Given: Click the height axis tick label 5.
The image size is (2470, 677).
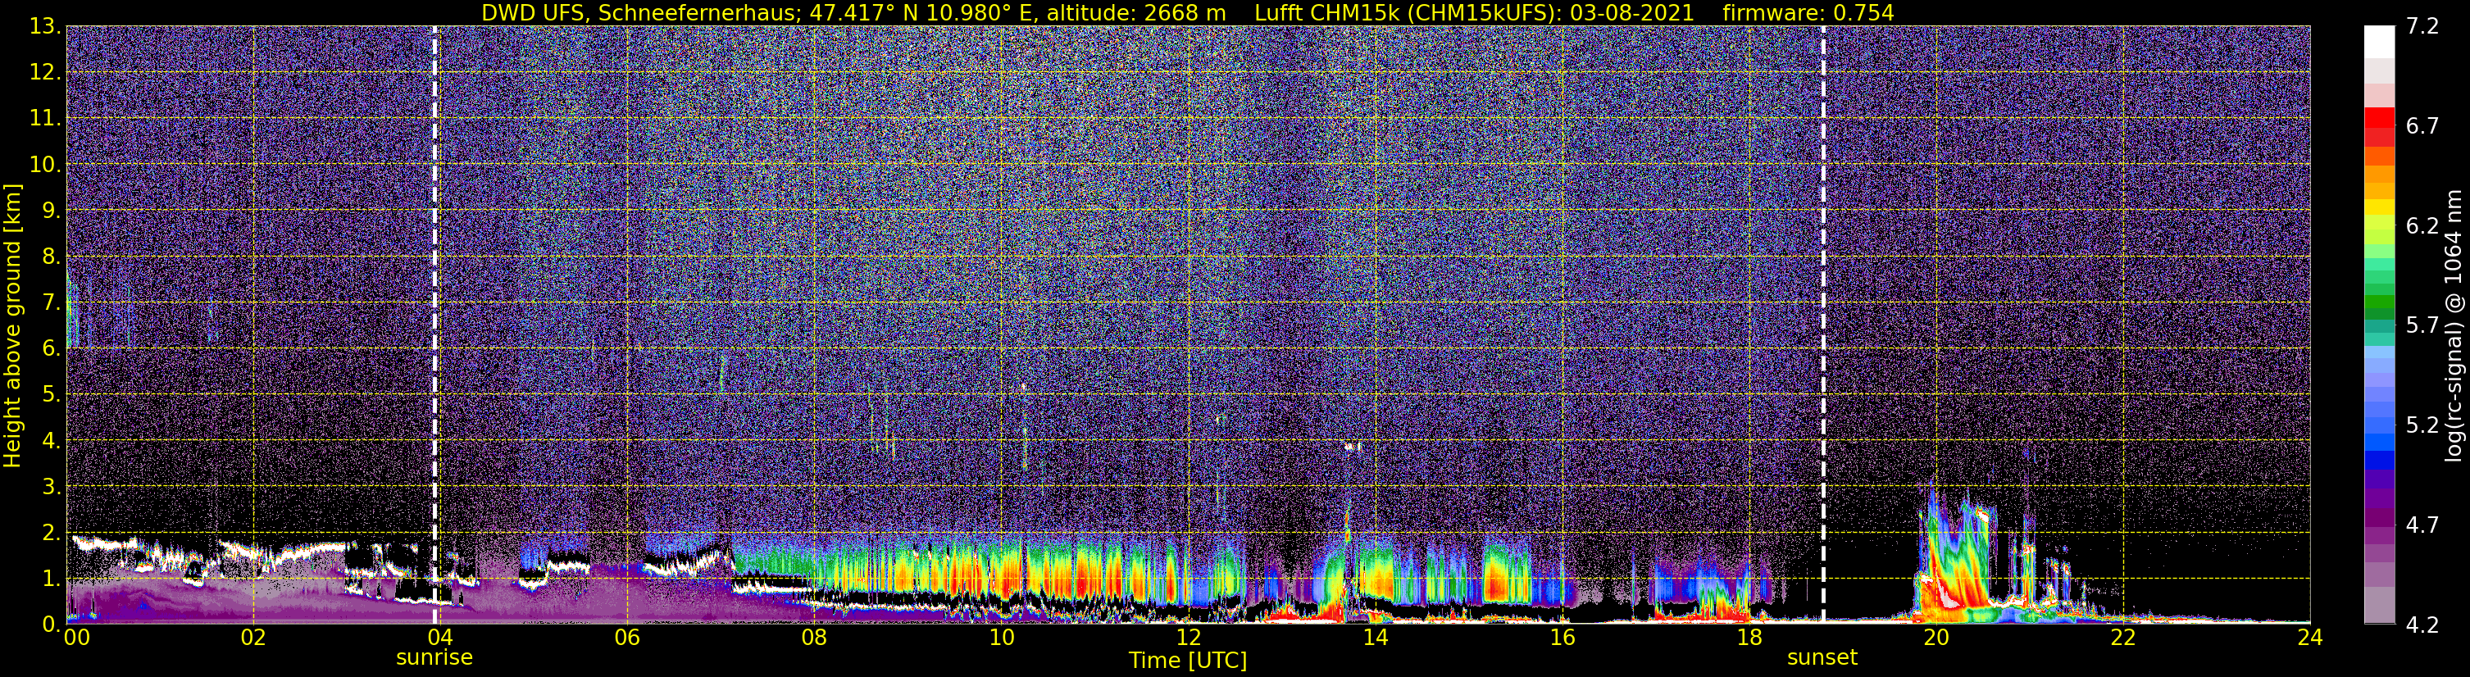Looking at the screenshot, I should [51, 395].
